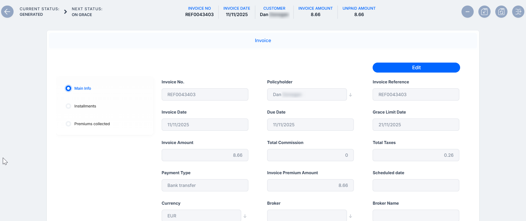
Task: Click the crossing arrows workflow icon
Action: (518, 12)
